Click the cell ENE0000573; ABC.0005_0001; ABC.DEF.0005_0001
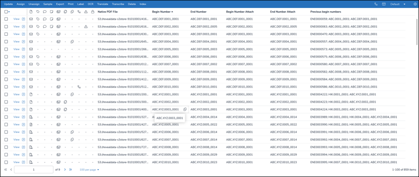This screenshot has width=419, height=177. coord(344,49)
